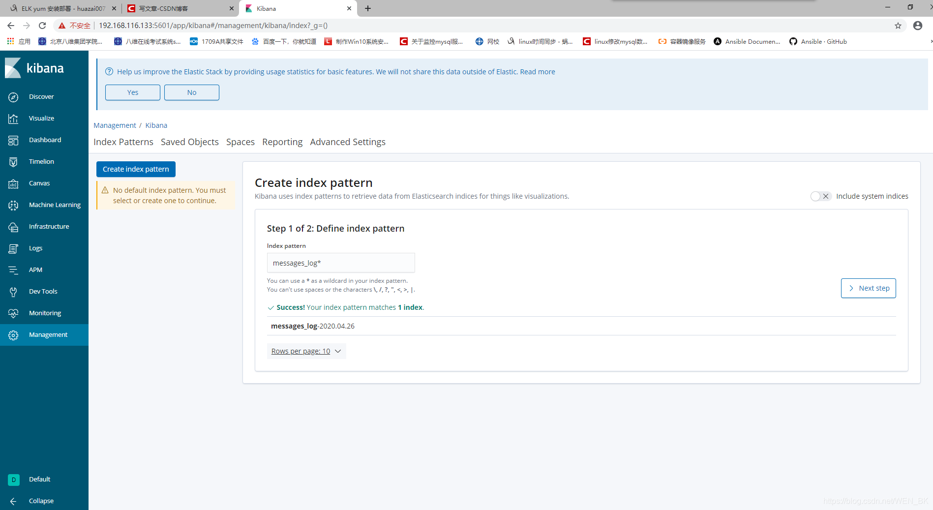The width and height of the screenshot is (933, 510).
Task: Open the Visualize chart icon
Action: tap(13, 119)
